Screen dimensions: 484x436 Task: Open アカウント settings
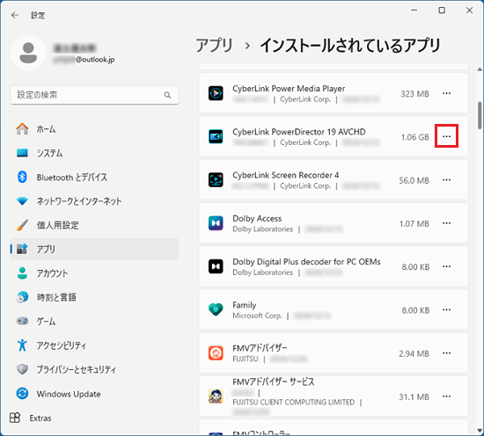(x=94, y=273)
